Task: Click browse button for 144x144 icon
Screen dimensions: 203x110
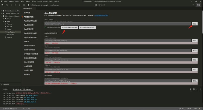Action: tap(194, 60)
